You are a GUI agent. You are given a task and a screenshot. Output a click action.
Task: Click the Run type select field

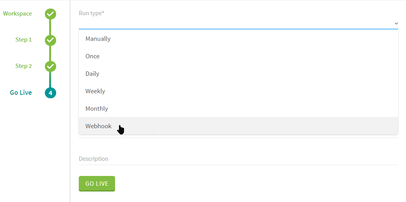coord(234,24)
